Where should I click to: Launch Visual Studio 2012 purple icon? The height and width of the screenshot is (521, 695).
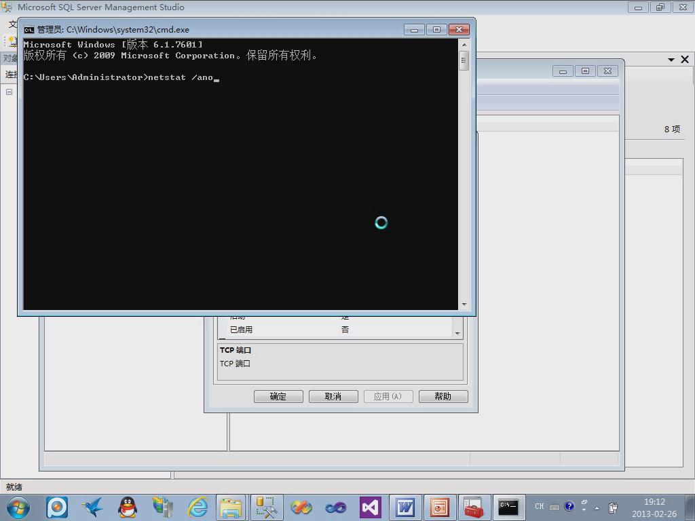tap(371, 507)
